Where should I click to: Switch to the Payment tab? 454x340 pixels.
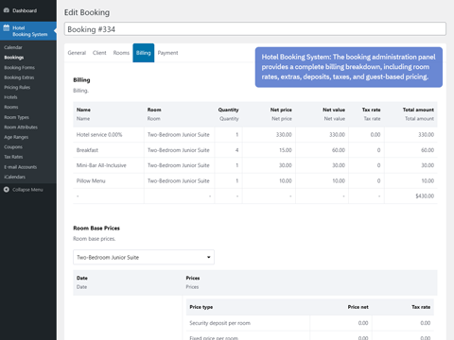[167, 53]
